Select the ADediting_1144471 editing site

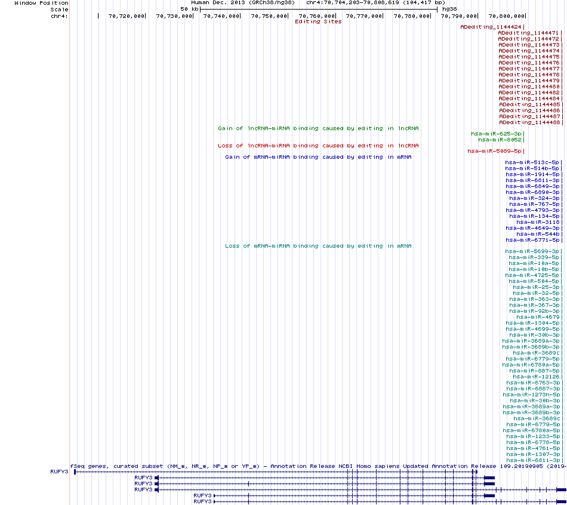(529, 33)
